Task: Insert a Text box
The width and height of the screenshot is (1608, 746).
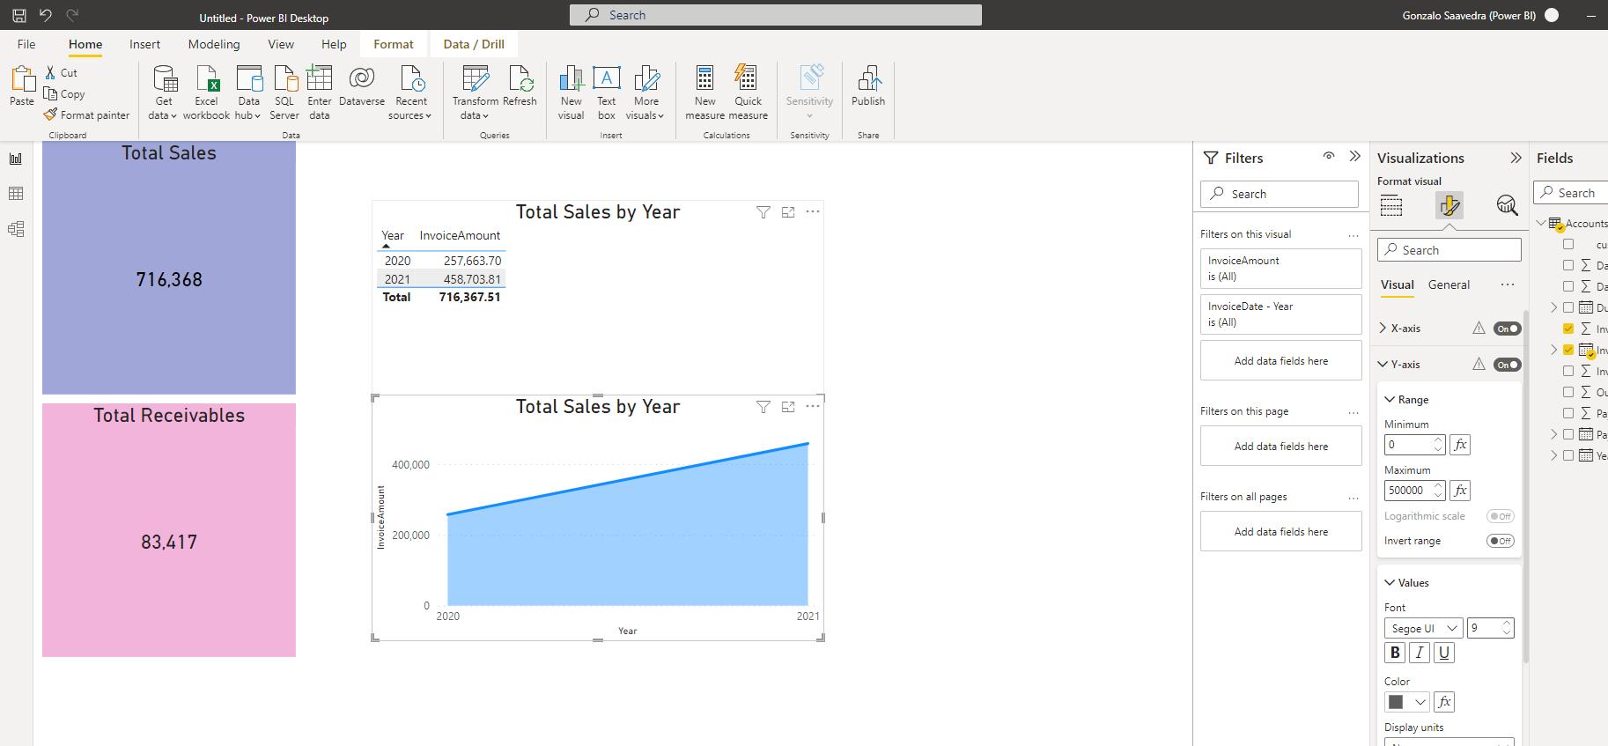Action: click(607, 92)
